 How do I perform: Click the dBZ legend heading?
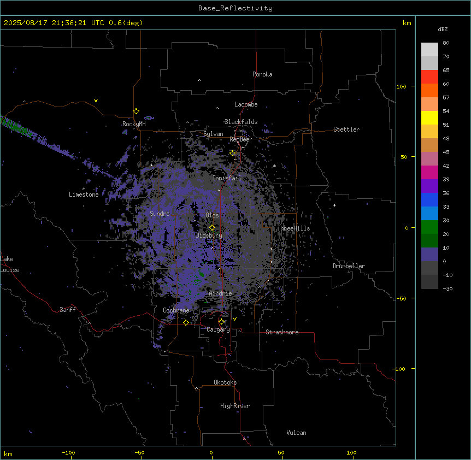pos(443,29)
